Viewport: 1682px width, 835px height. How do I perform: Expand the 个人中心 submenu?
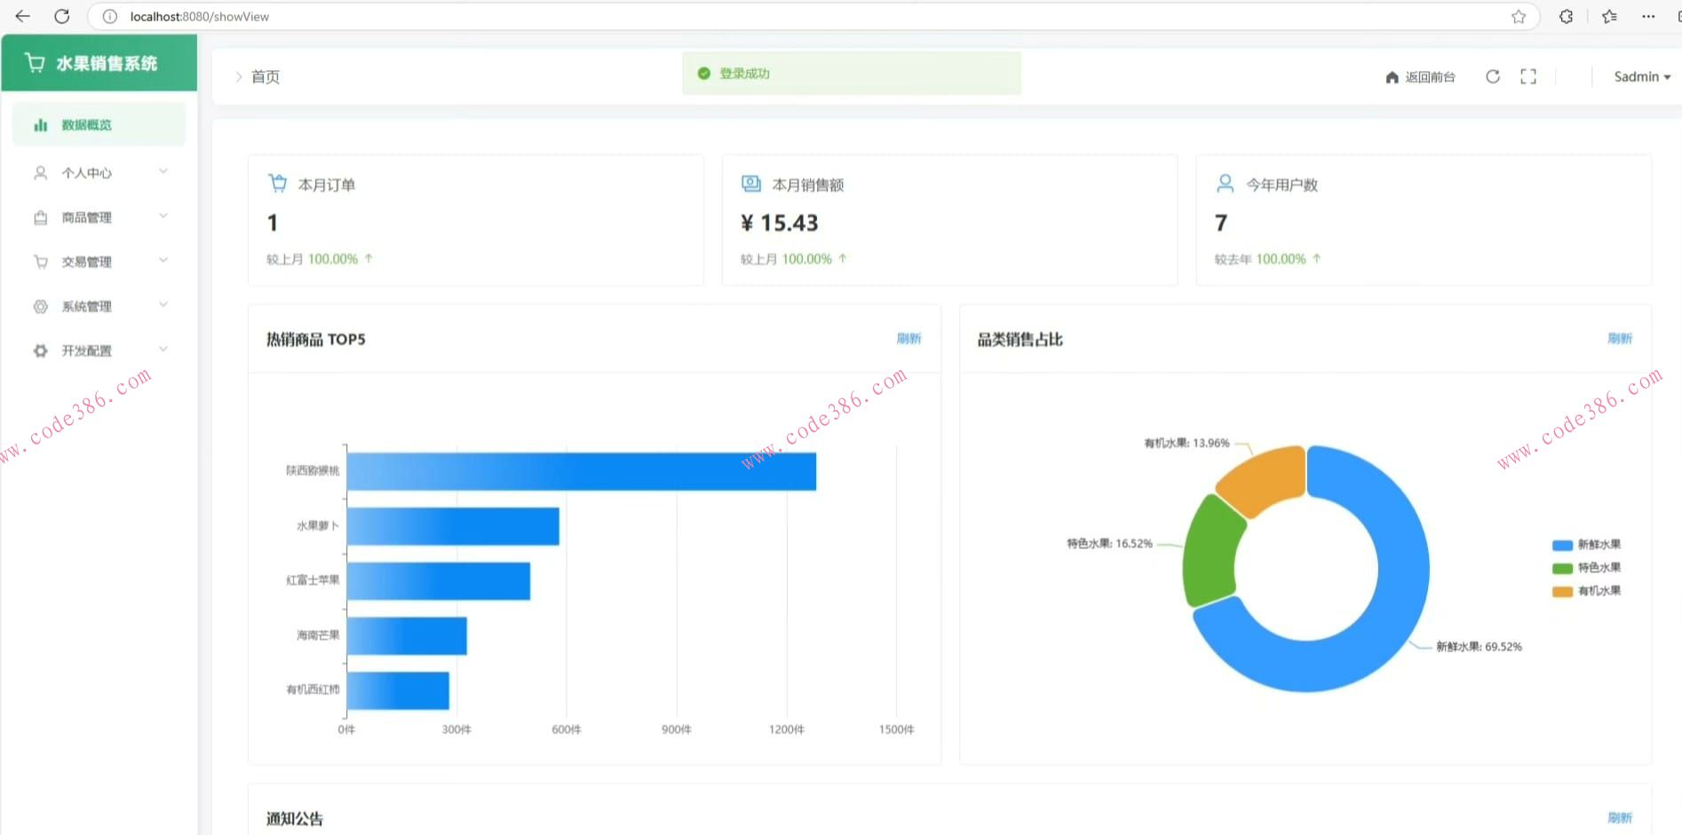point(99,173)
